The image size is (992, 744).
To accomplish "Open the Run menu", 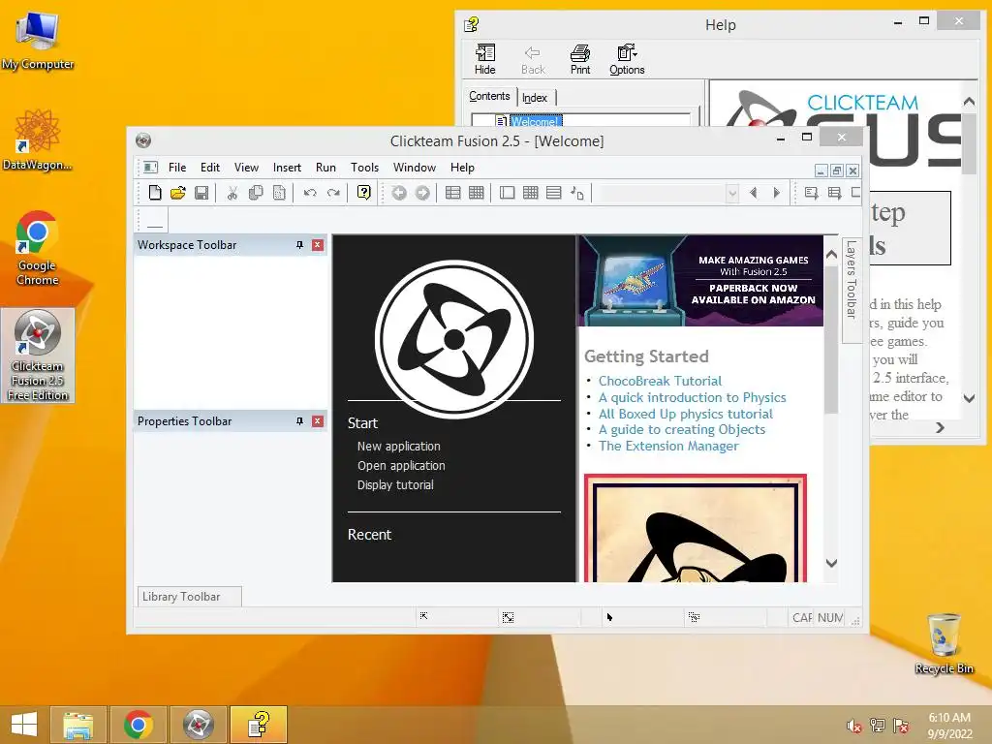I will (x=325, y=167).
